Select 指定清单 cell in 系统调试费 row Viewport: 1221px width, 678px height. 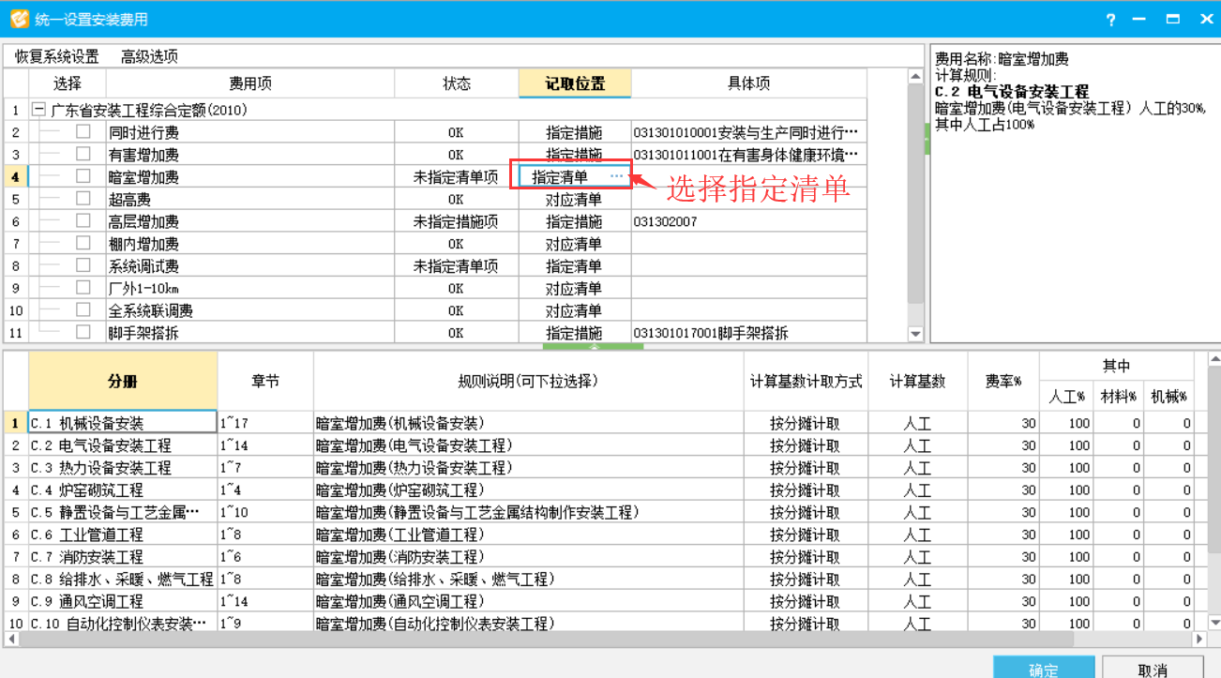pos(575,266)
